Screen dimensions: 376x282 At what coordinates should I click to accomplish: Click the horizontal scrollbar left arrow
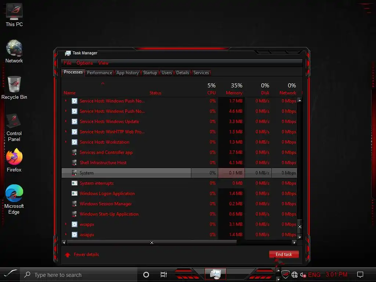64,243
